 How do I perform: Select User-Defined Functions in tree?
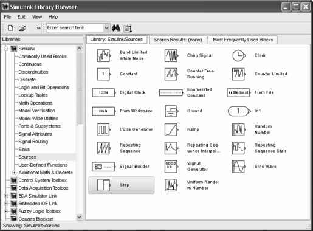43,165
